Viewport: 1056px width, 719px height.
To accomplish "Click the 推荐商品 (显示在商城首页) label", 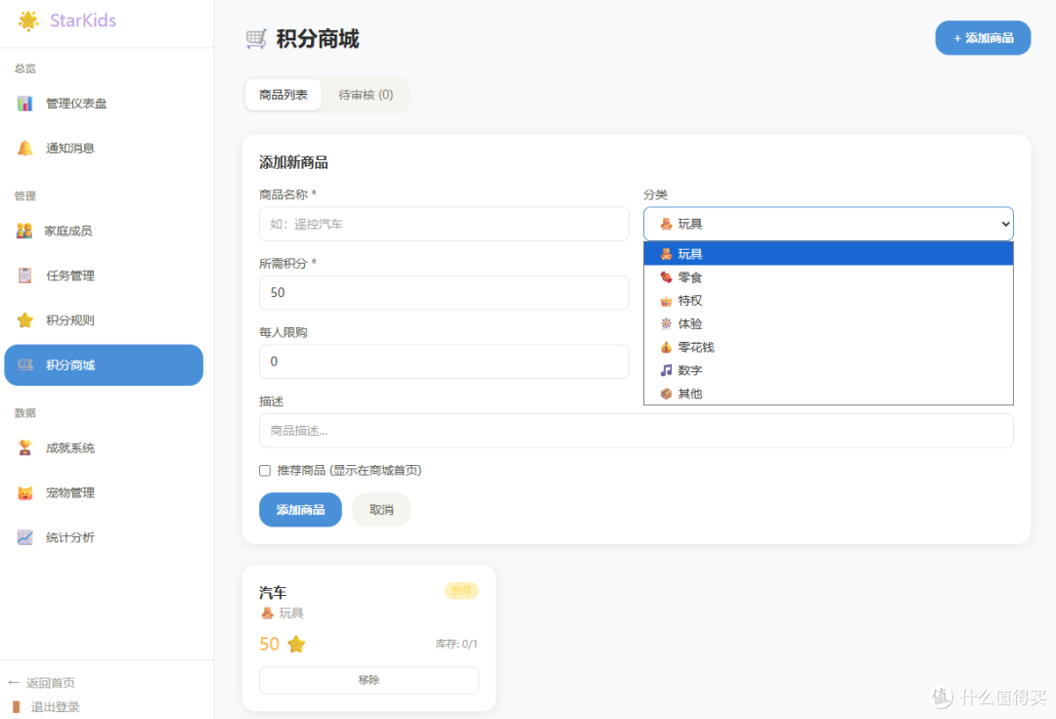I will 349,470.
